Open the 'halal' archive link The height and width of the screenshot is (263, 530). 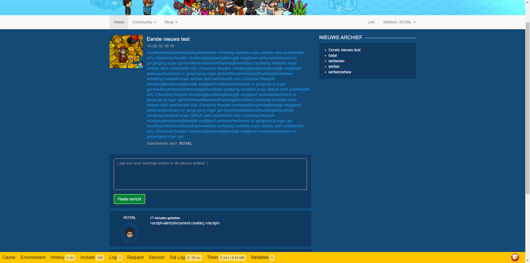coord(333,55)
